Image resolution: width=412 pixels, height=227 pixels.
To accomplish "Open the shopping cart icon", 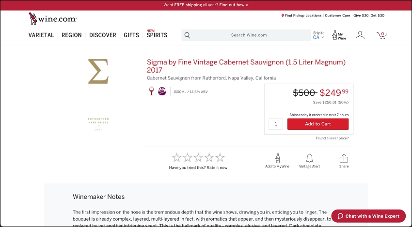I will click(x=381, y=35).
